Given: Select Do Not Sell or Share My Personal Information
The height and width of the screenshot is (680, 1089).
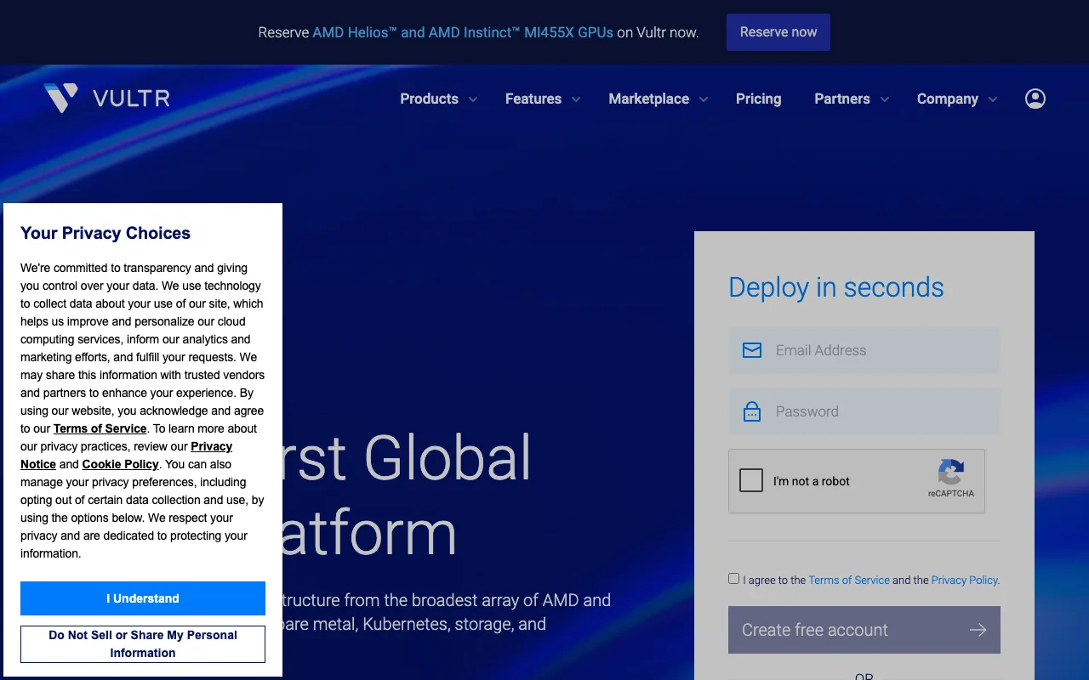Looking at the screenshot, I should click(x=143, y=644).
